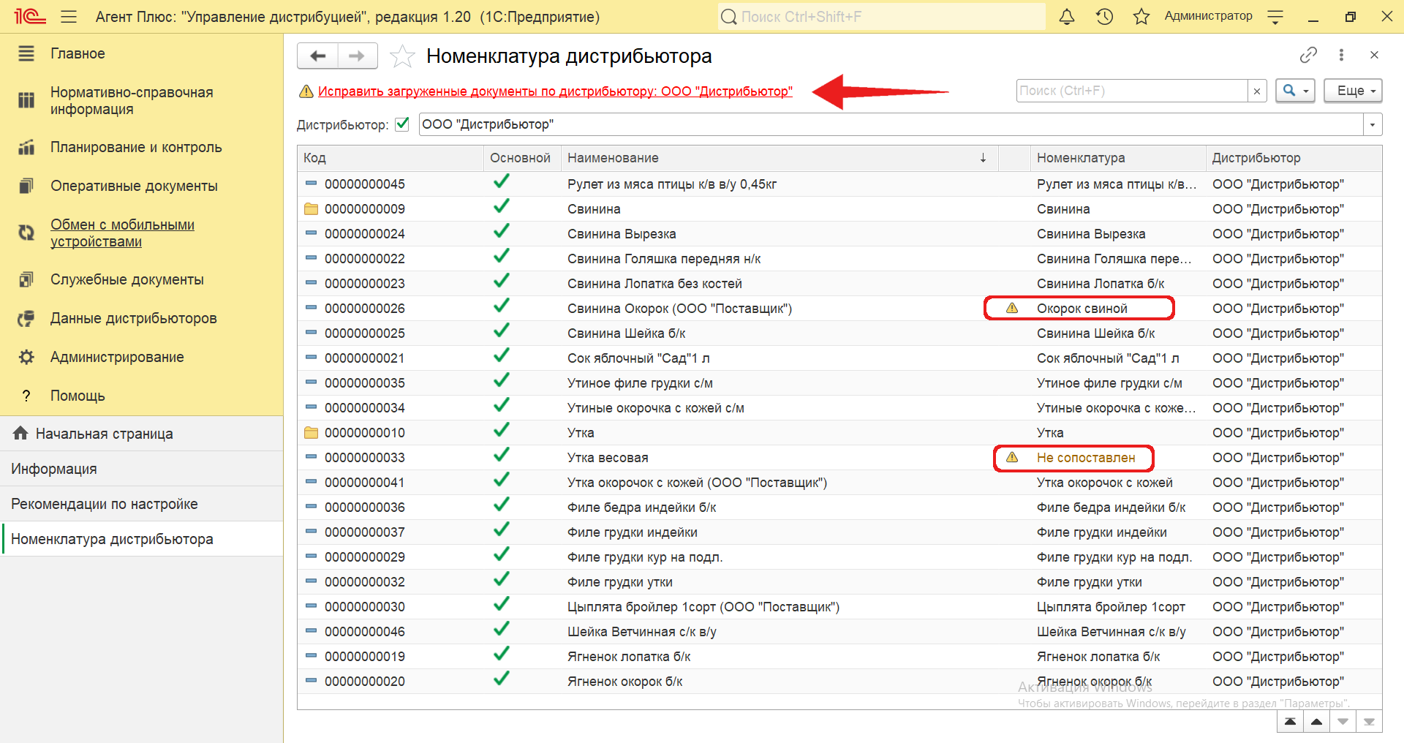Focus the global Поиск Ctrl+Shift+F field
The height and width of the screenshot is (743, 1404).
(881, 16)
